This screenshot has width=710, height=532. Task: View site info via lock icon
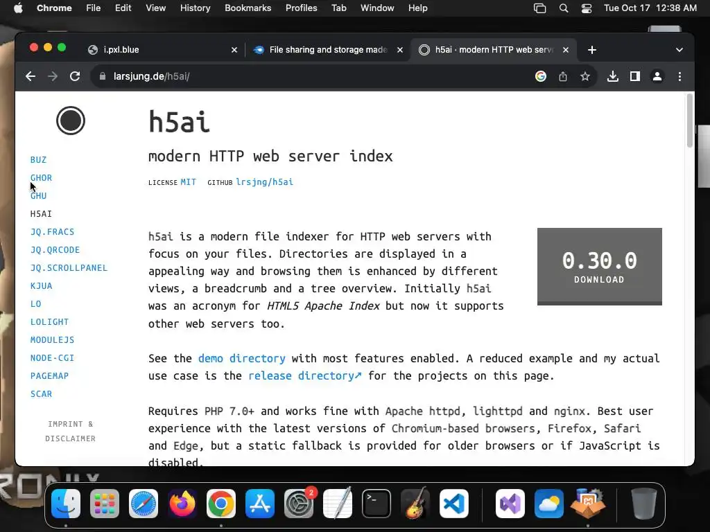click(x=103, y=76)
